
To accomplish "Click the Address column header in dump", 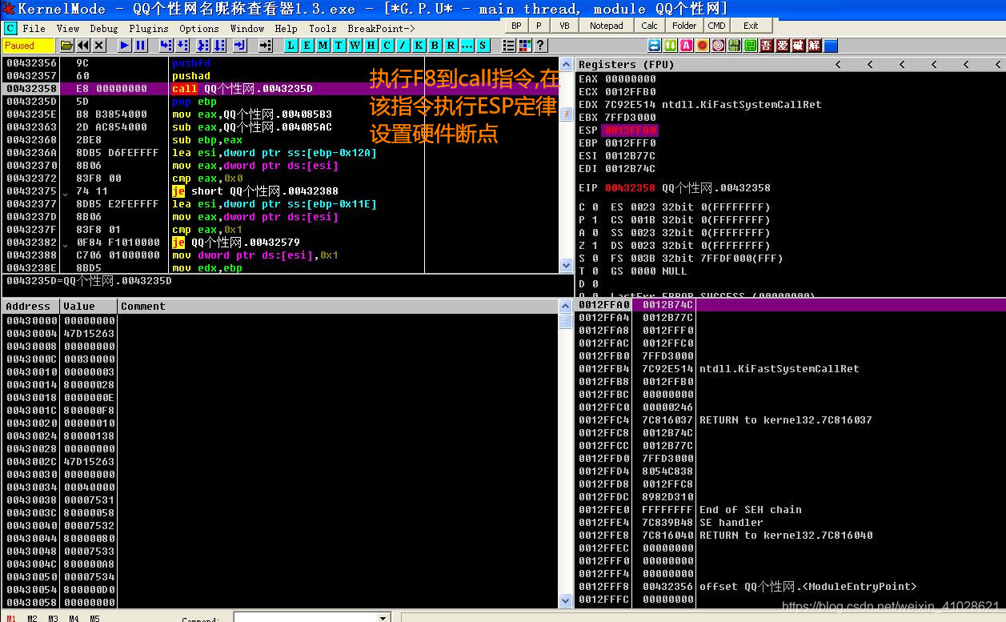I will tap(30, 306).
